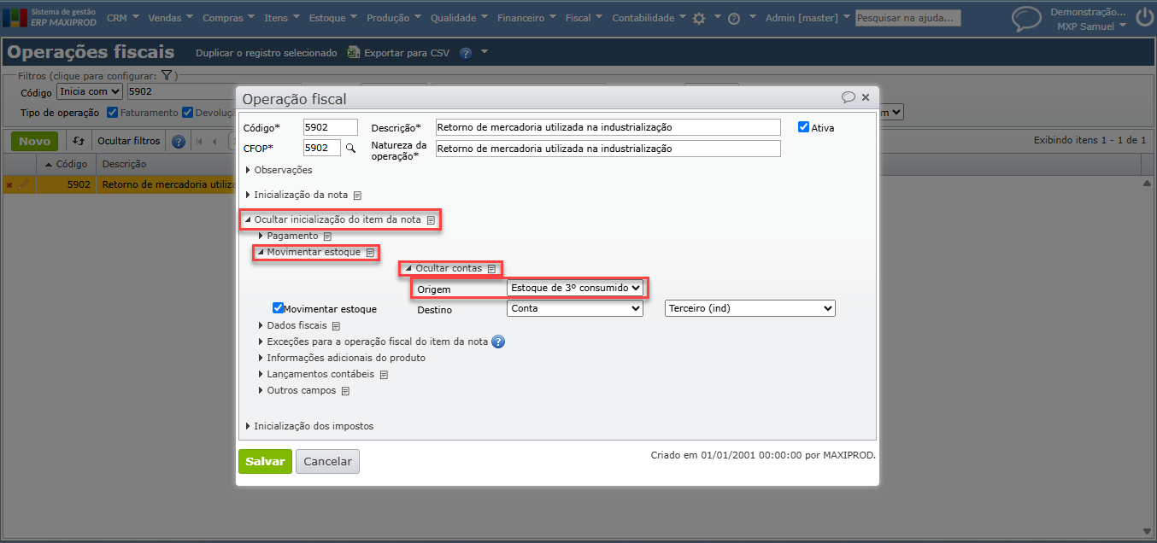
Task: Open the Compras menu
Action: tap(228, 18)
